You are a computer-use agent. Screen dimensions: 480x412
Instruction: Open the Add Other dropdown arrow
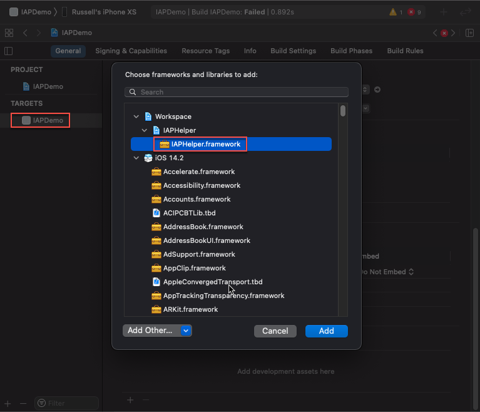click(x=186, y=331)
